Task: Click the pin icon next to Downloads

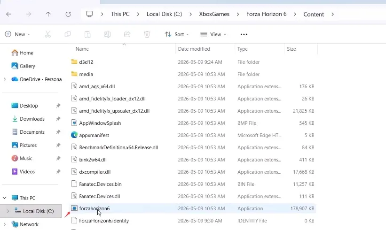Action: coord(58,119)
